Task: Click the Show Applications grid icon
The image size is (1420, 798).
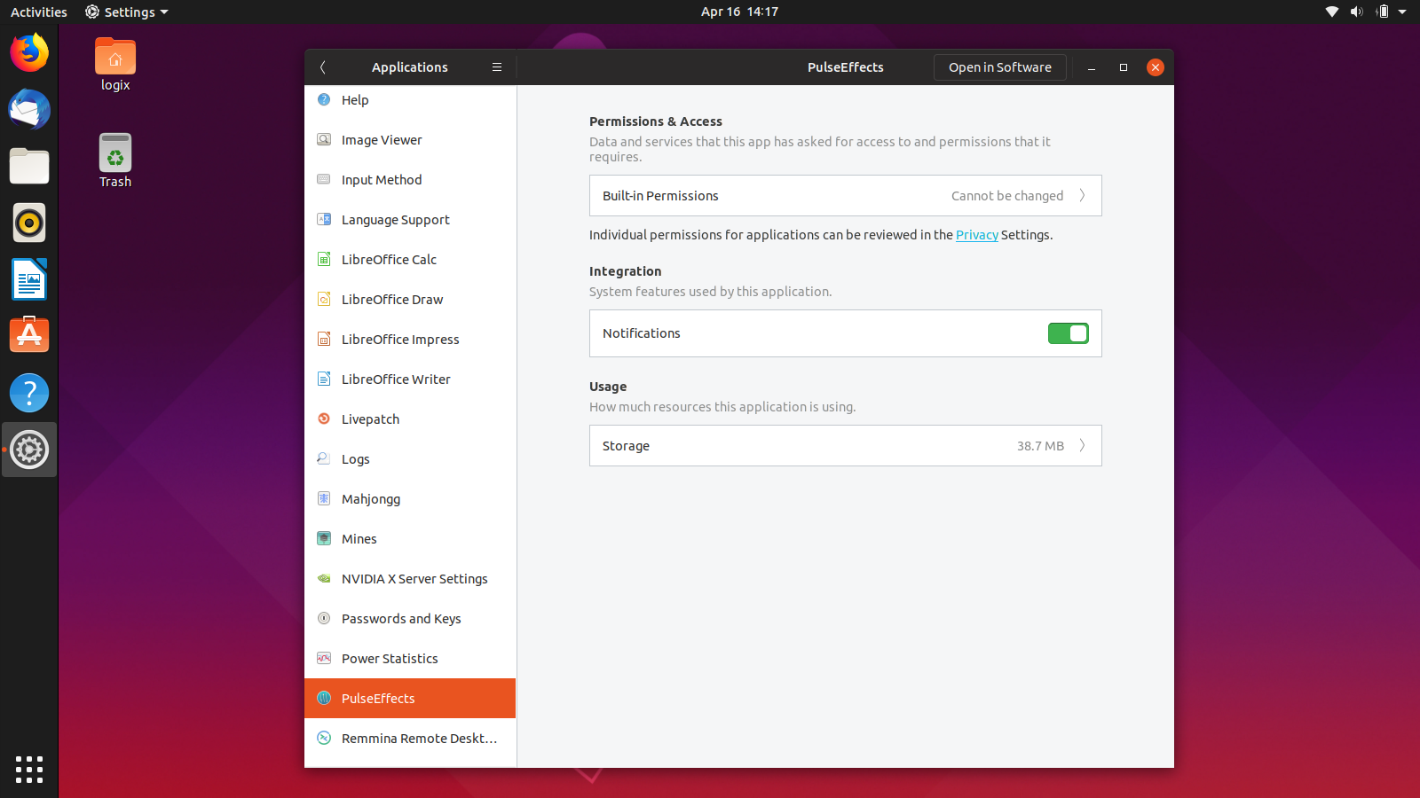Action: pyautogui.click(x=29, y=770)
